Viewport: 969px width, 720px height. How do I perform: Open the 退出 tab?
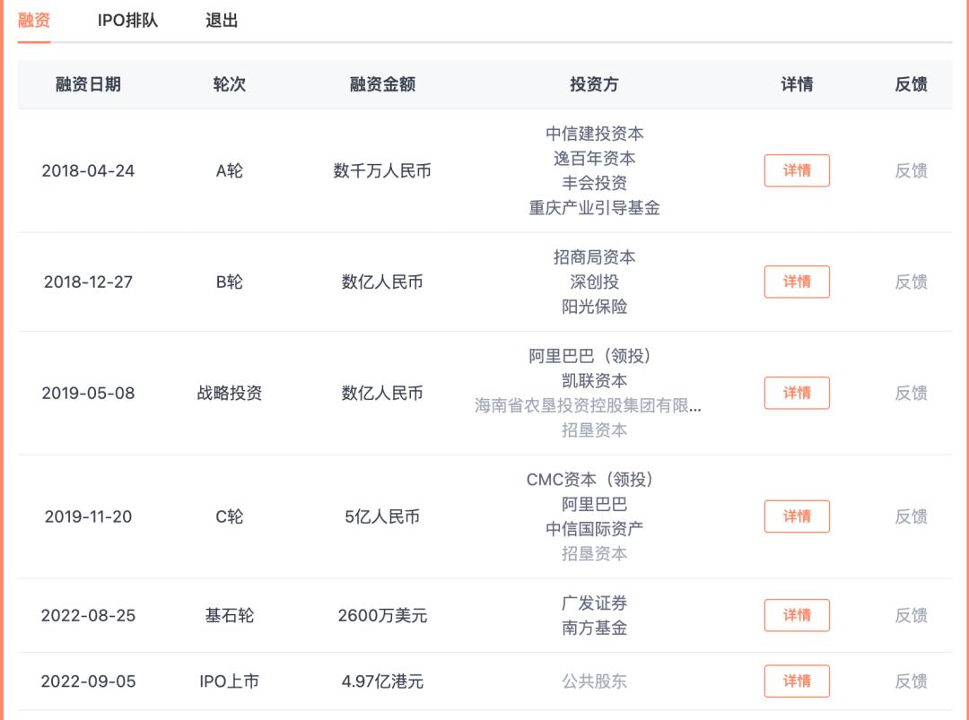pyautogui.click(x=222, y=20)
